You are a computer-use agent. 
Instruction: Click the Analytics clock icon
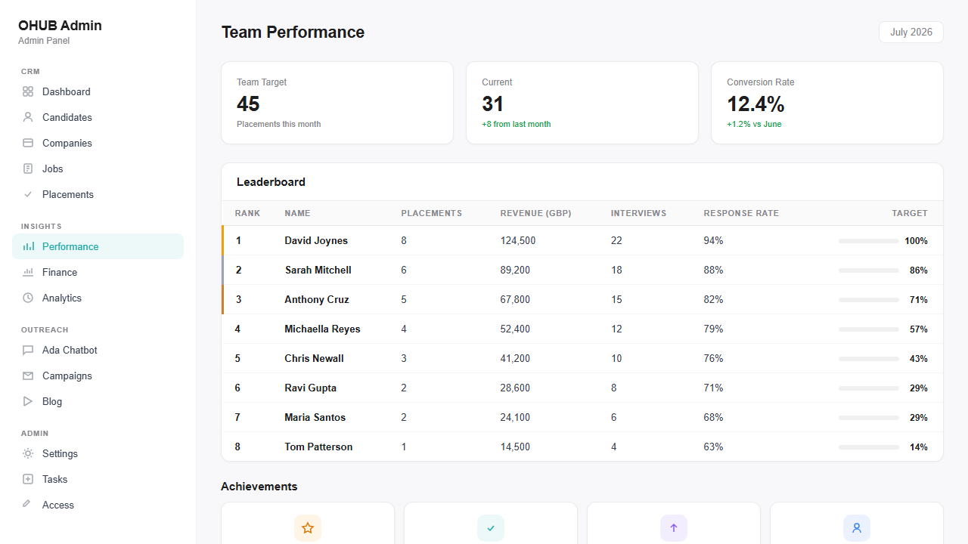[28, 298]
